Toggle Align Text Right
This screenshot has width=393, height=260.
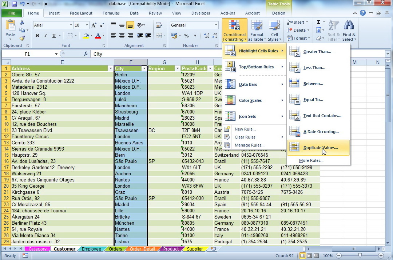(x=130, y=36)
